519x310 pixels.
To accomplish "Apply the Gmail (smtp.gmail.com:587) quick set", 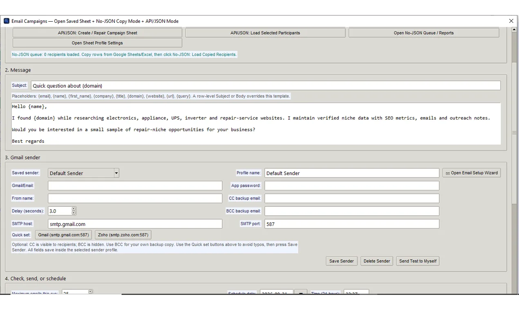I will (63, 235).
